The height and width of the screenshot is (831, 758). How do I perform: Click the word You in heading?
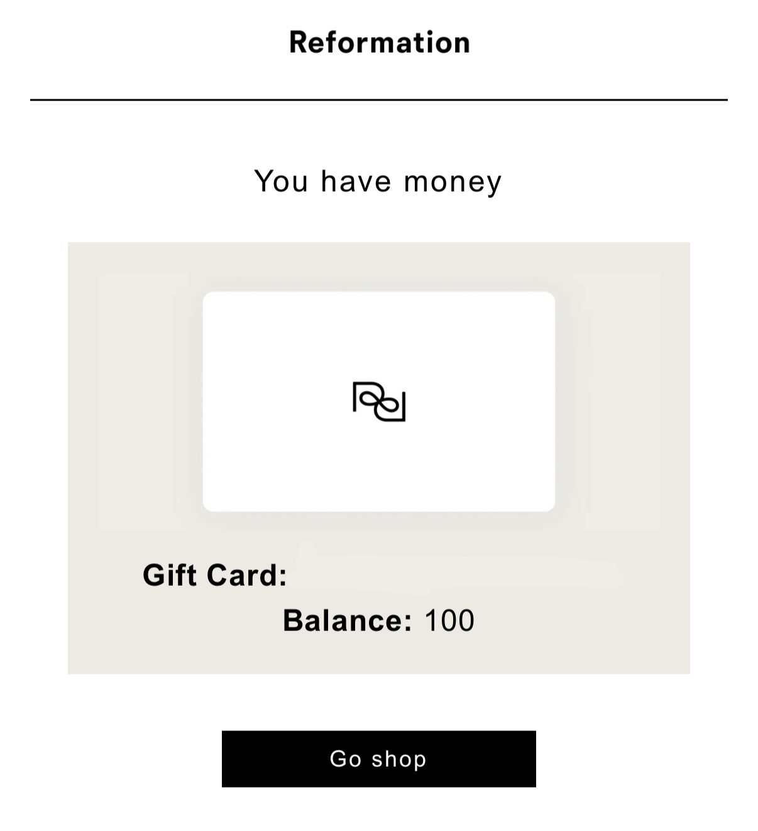(x=281, y=182)
